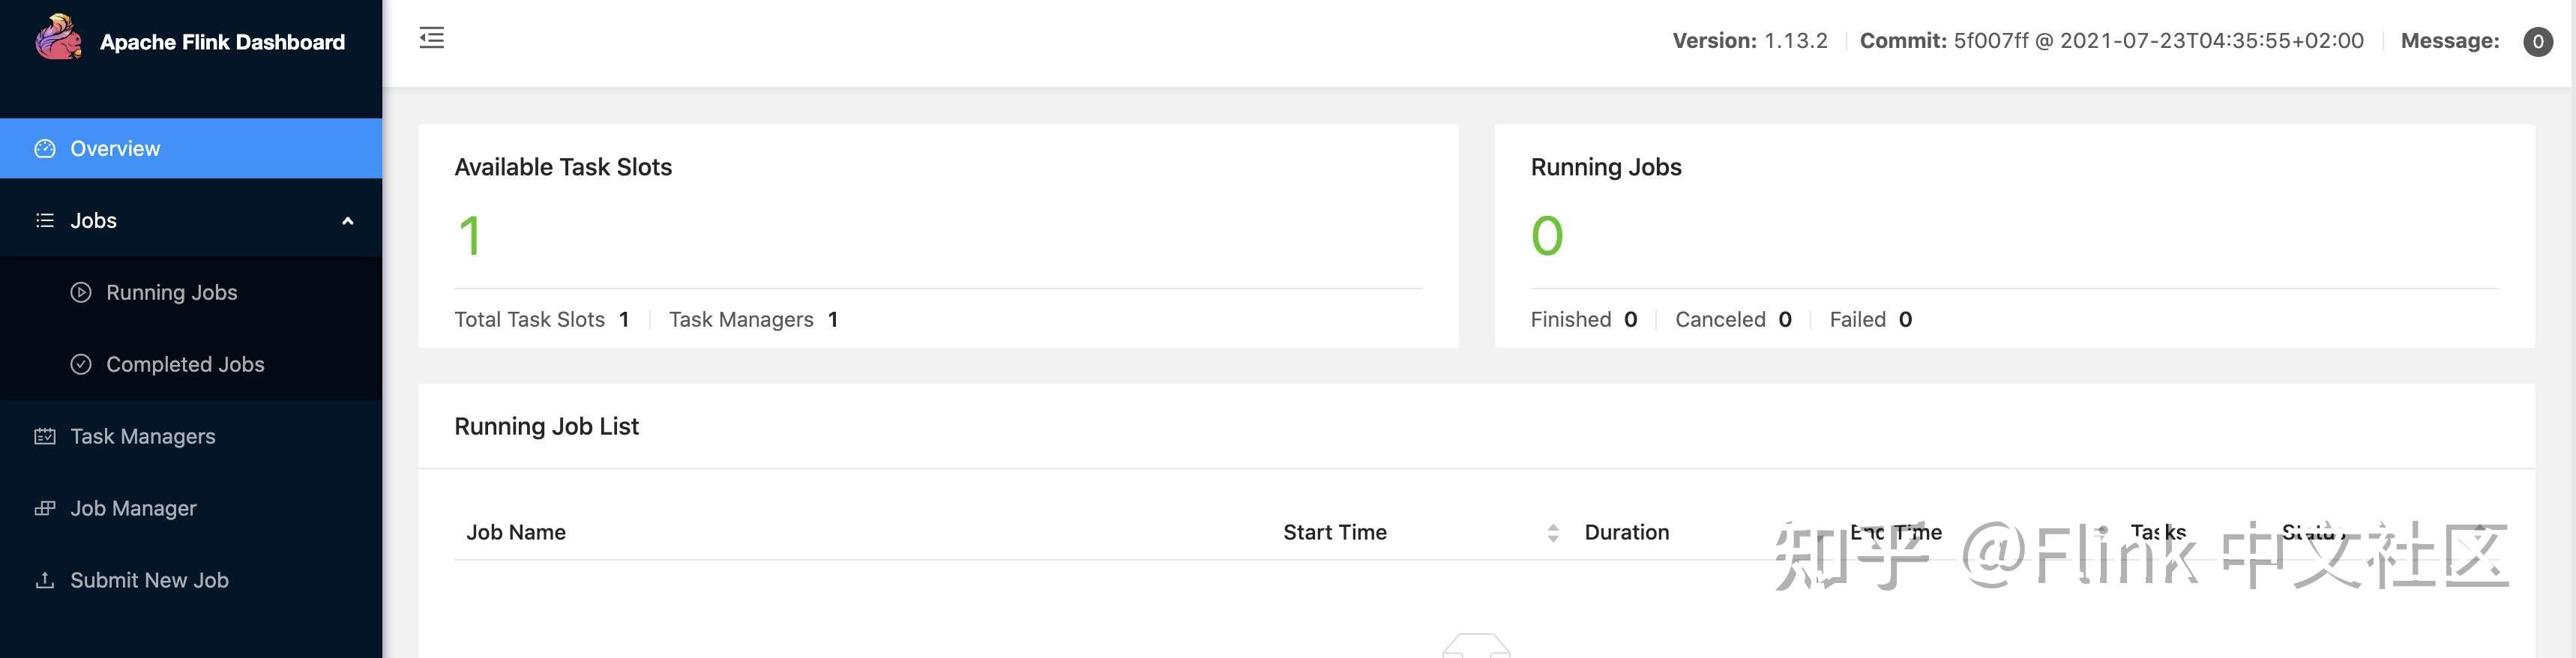Collapse sidebar with the menu fold icon

tap(432, 38)
